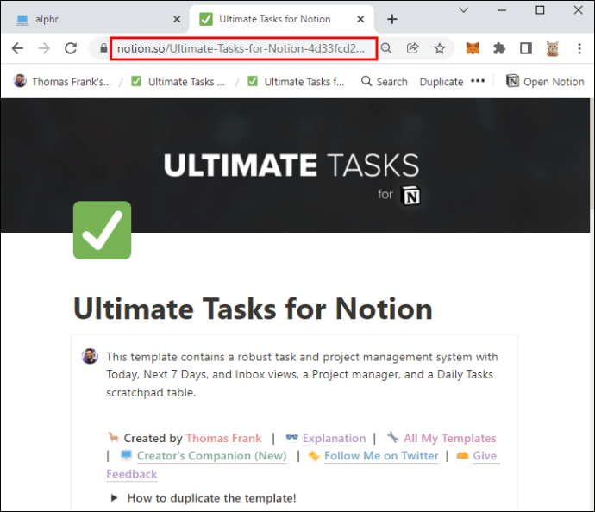Open the Thomas Frank creator link
Screen dimensions: 595x512
click(223, 439)
